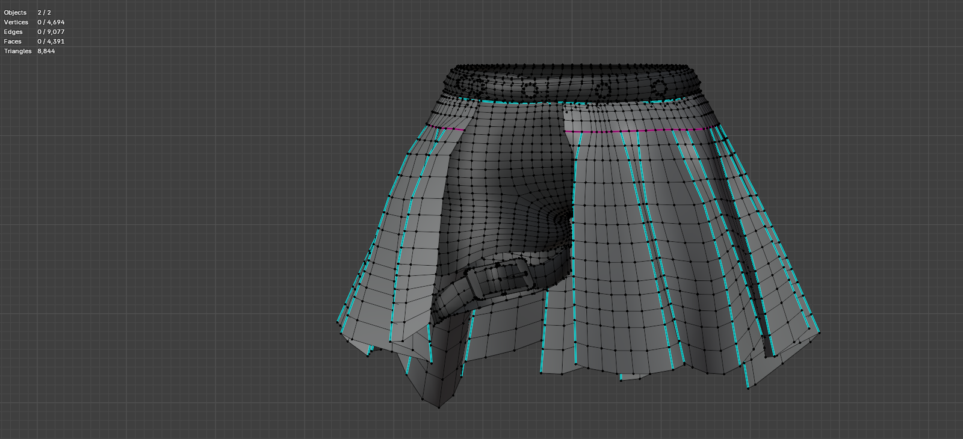The image size is (963, 439).
Task: Select the short magenta edge on the left skirt side
Action: (x=450, y=129)
